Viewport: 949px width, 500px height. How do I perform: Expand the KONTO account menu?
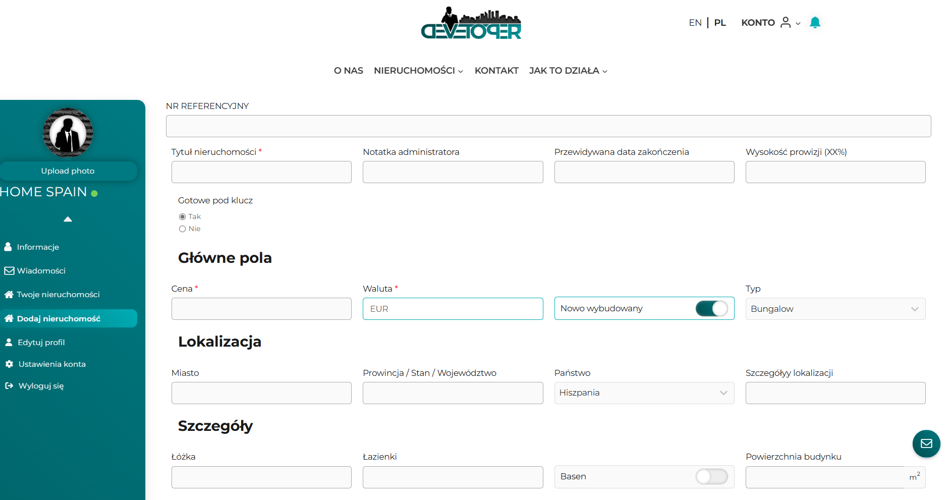pyautogui.click(x=770, y=23)
